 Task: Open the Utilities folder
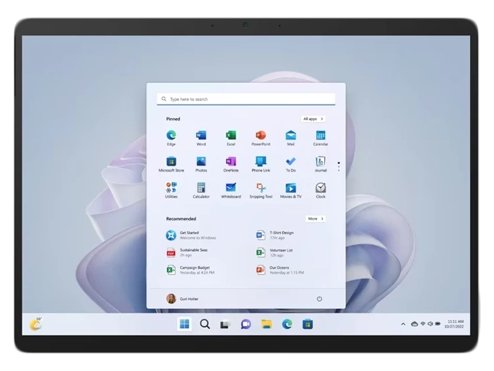[x=171, y=190]
